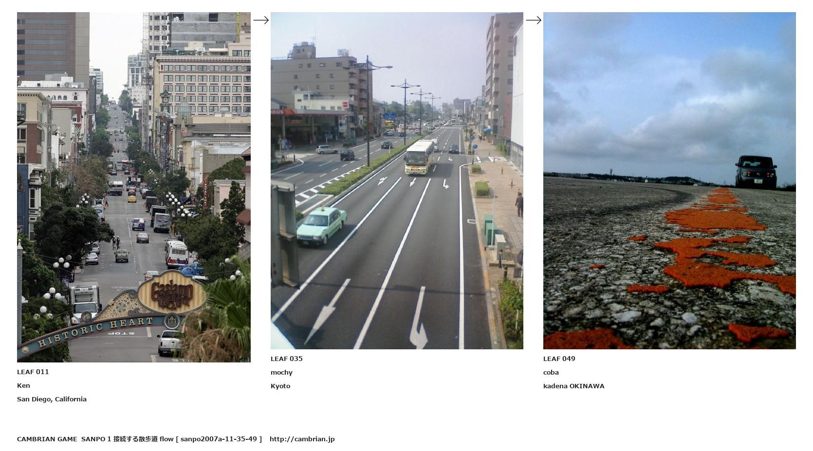
Task: Click the kadena OKINAWA caption
Action: (x=574, y=386)
